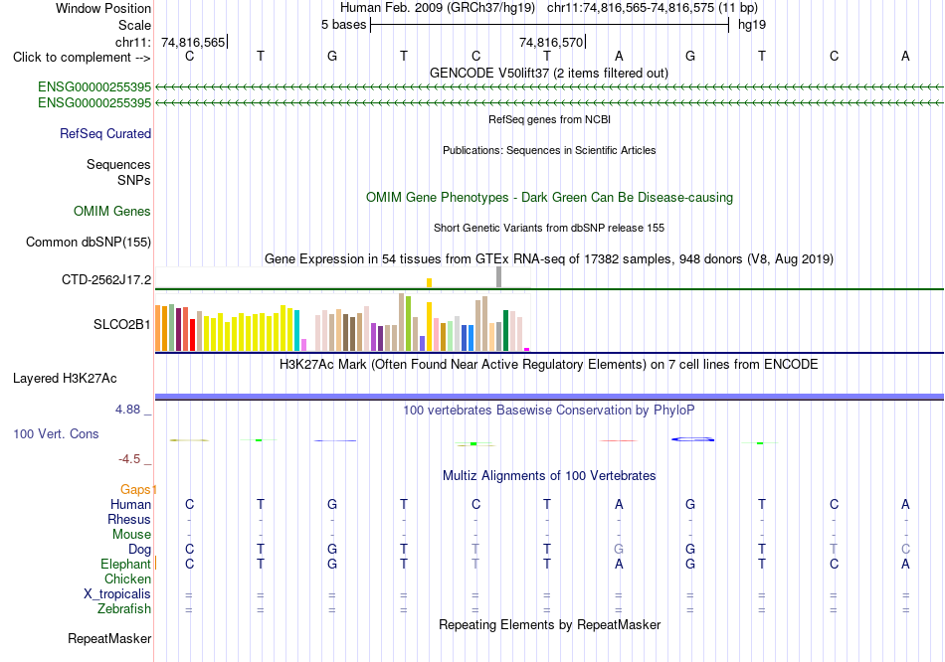Click the cyan bar in the SLCO2B1 chart
The image size is (945, 662).
point(296,330)
